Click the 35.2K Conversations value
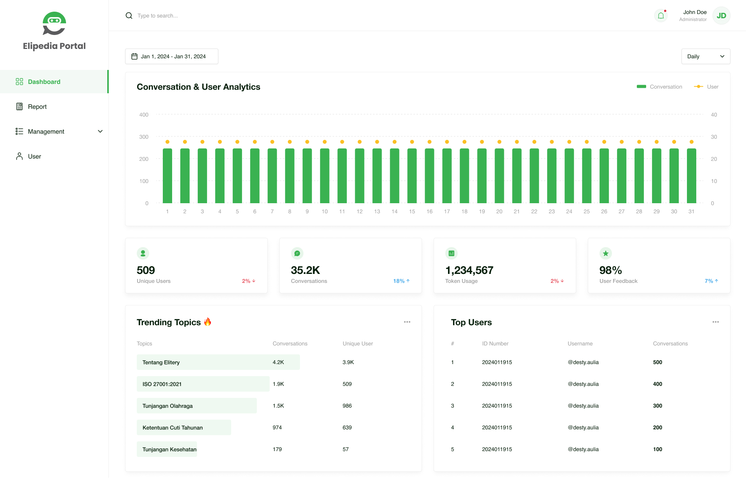 (305, 270)
